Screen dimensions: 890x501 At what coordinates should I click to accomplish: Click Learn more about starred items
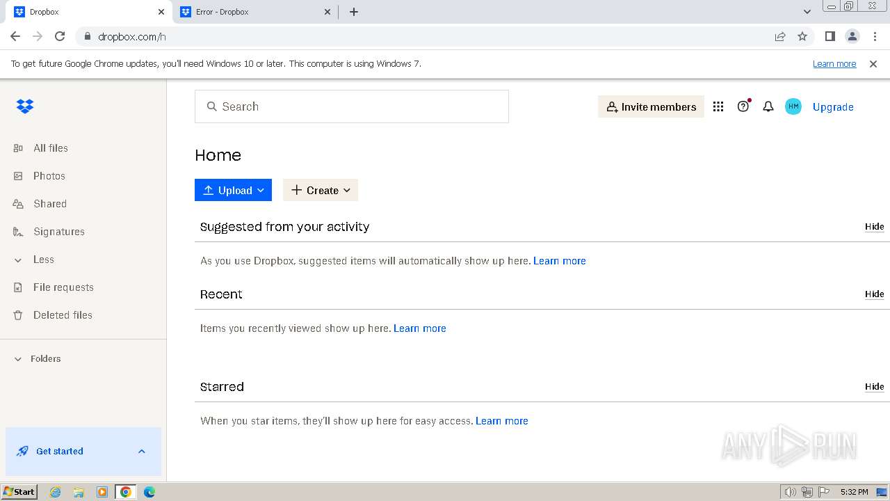point(502,421)
